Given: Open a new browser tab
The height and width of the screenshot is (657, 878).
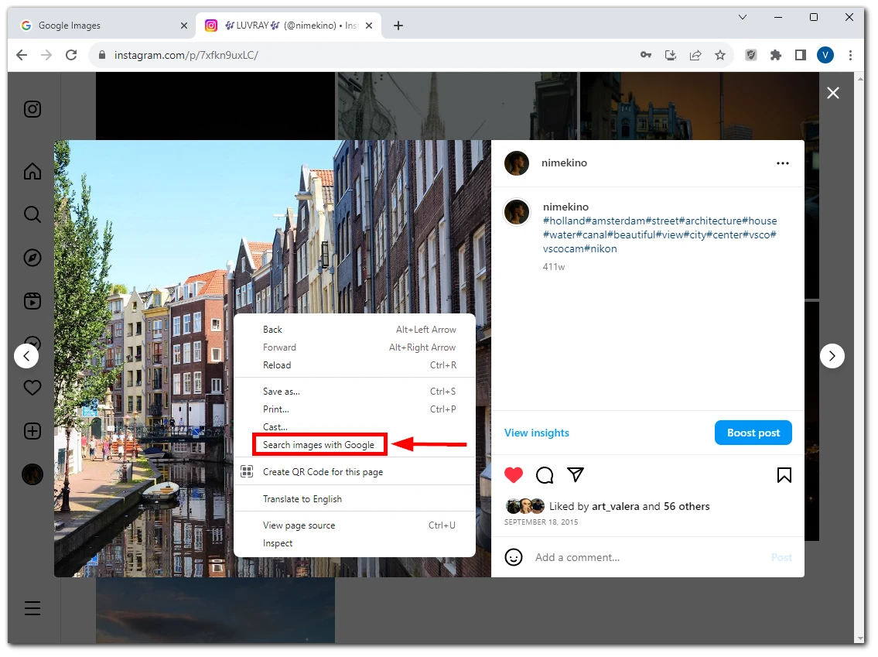Looking at the screenshot, I should [398, 26].
